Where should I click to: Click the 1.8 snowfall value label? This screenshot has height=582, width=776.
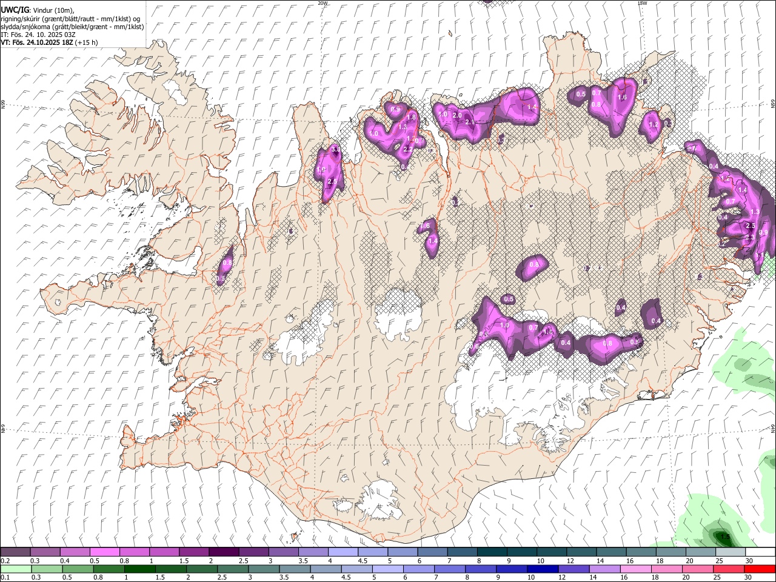point(412,117)
